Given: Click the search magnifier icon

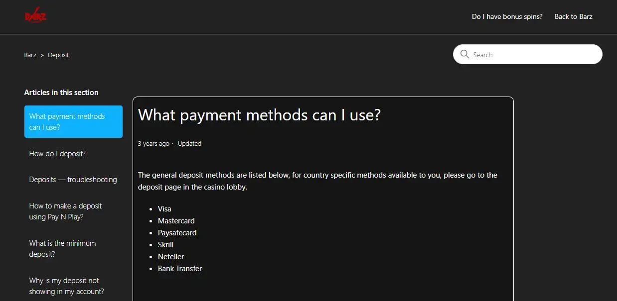Looking at the screenshot, I should pyautogui.click(x=464, y=54).
